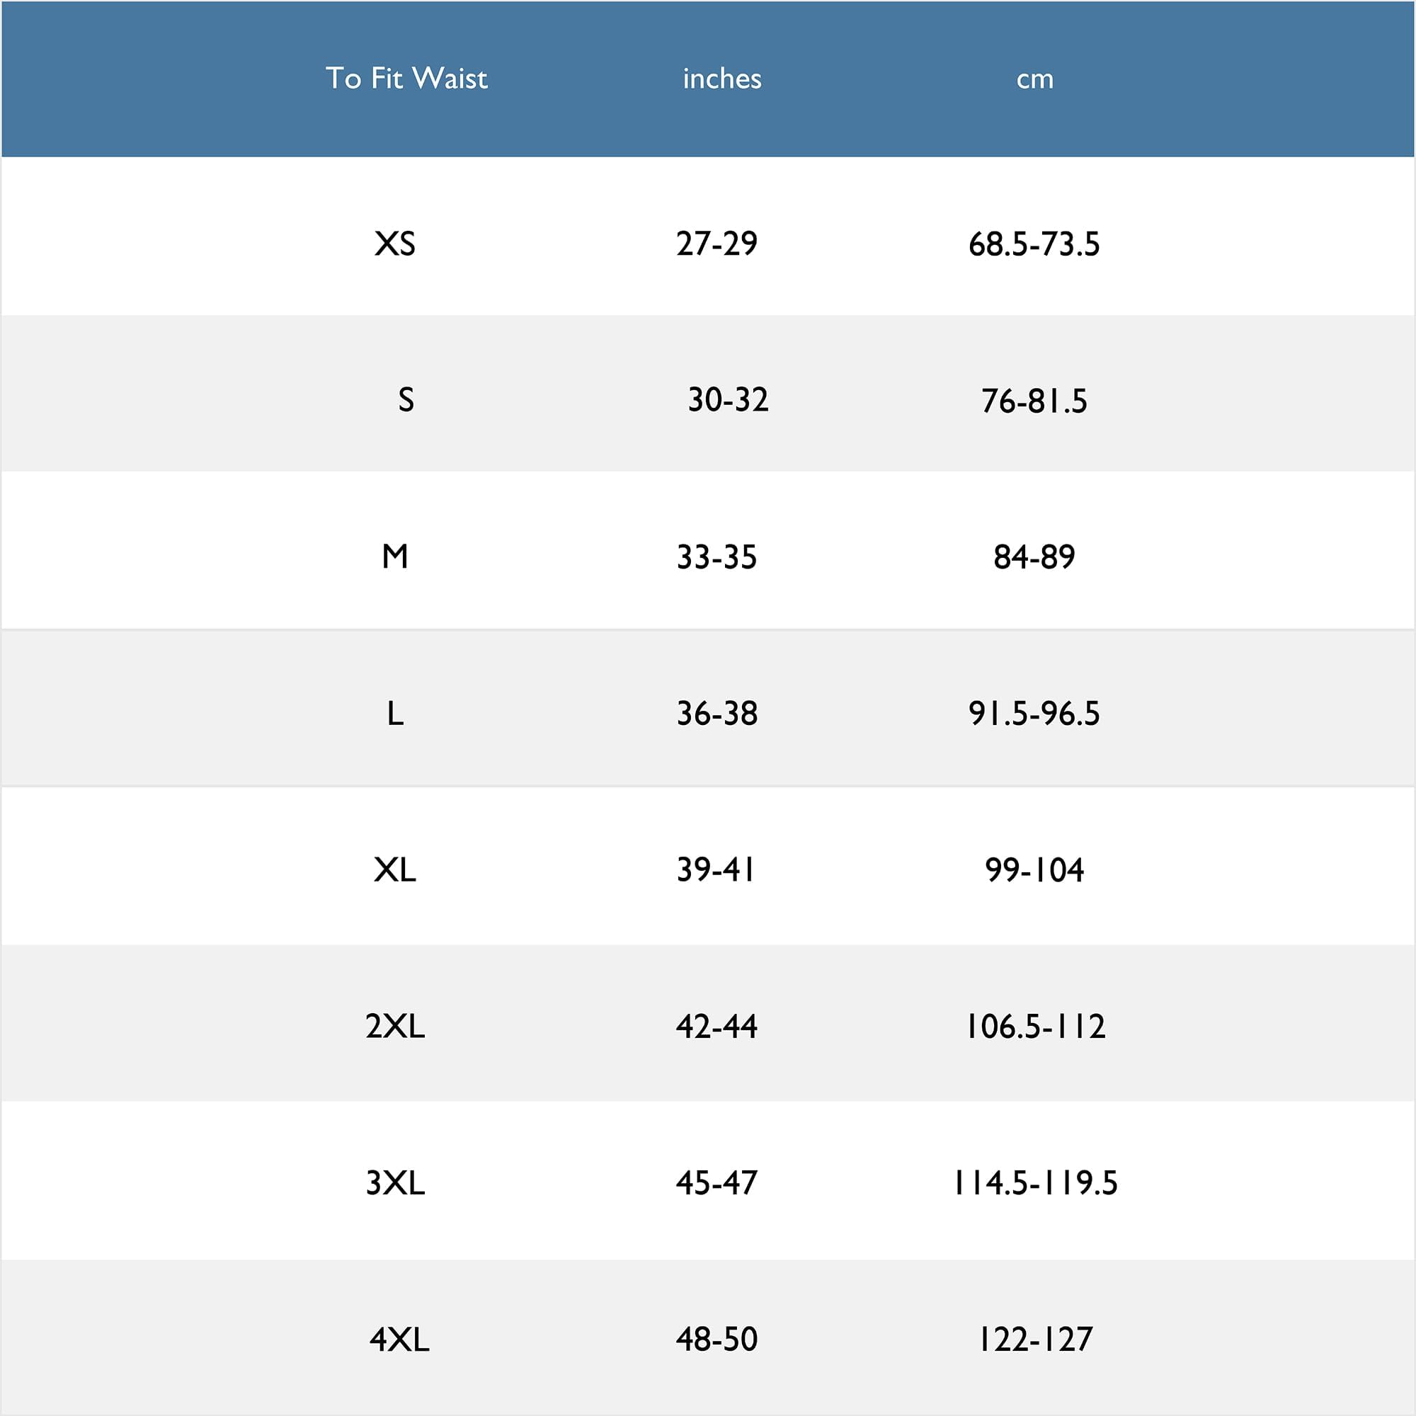Select the 33-35 inches value
The width and height of the screenshot is (1416, 1416).
coord(716,558)
